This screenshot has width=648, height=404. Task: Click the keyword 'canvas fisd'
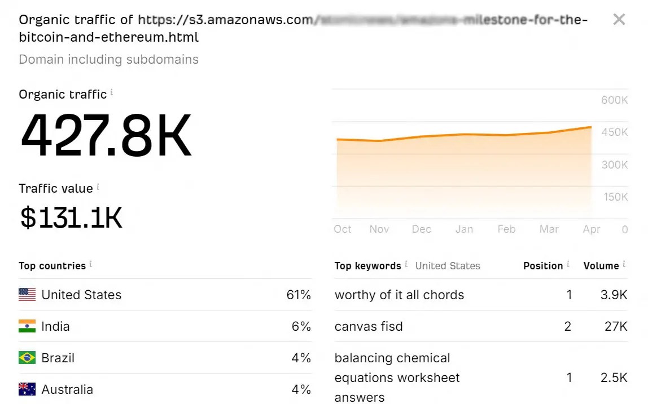[369, 326]
